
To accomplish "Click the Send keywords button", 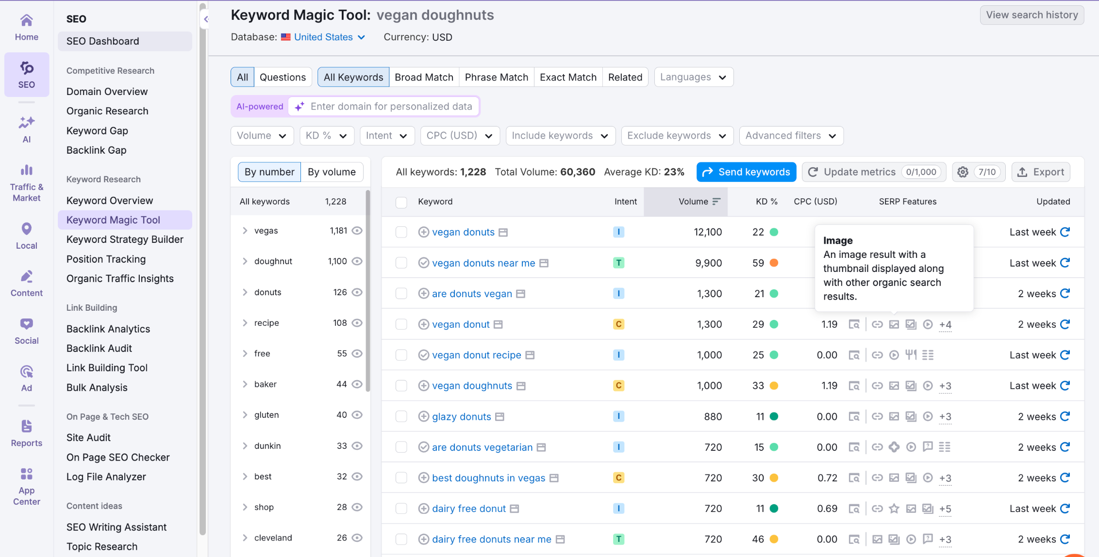I will (x=746, y=172).
